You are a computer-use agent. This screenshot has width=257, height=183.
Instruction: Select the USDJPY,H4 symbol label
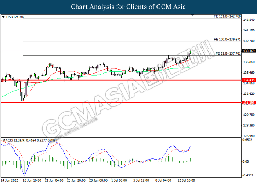click(15, 17)
